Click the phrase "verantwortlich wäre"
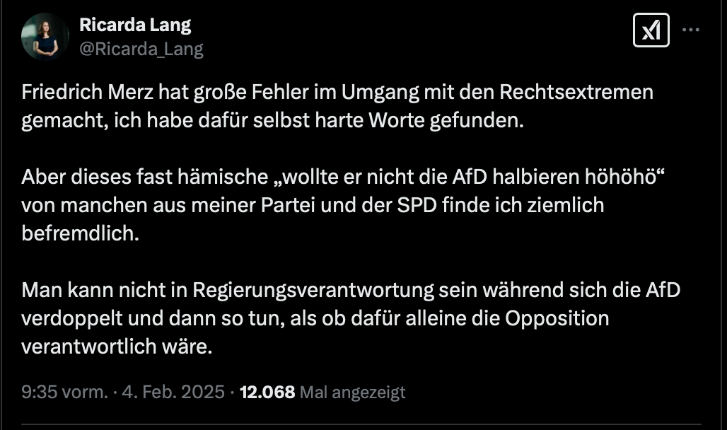Image resolution: width=727 pixels, height=430 pixels. click(x=117, y=347)
